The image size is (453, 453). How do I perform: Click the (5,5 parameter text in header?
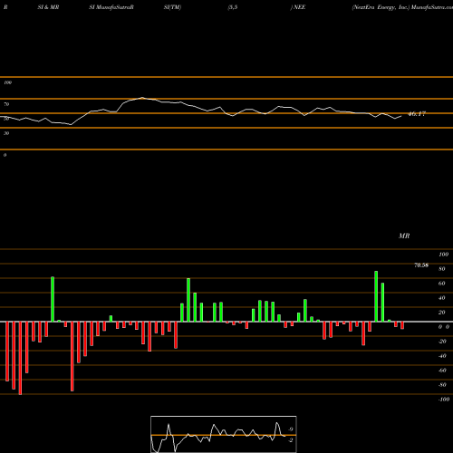pos(233,7)
